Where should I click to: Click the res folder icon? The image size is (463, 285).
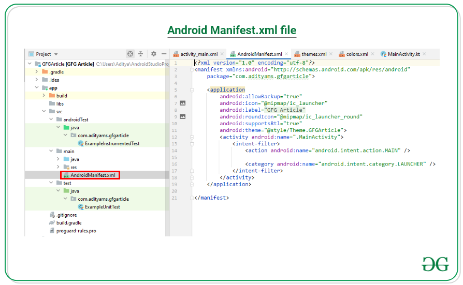click(66, 167)
